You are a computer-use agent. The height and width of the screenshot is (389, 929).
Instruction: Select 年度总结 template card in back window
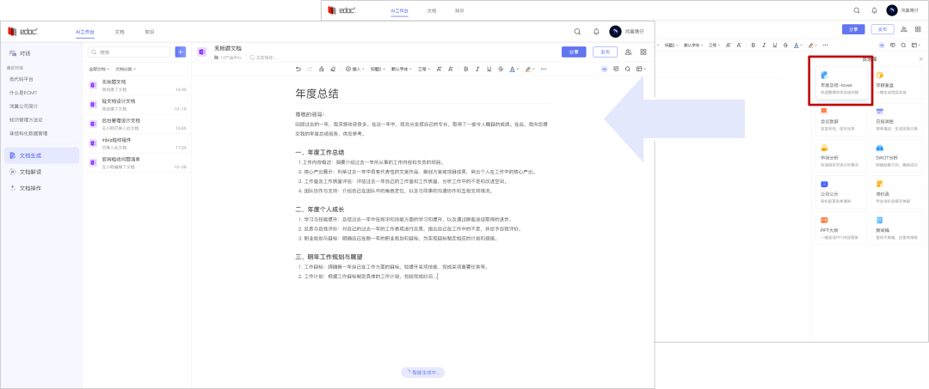[842, 82]
